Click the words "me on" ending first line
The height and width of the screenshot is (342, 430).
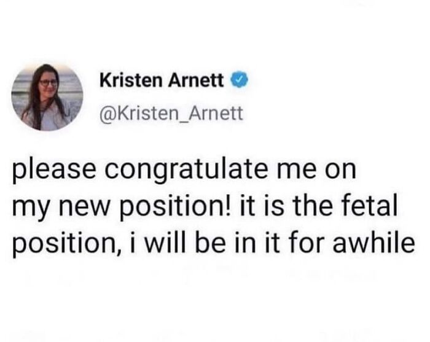click(x=326, y=171)
